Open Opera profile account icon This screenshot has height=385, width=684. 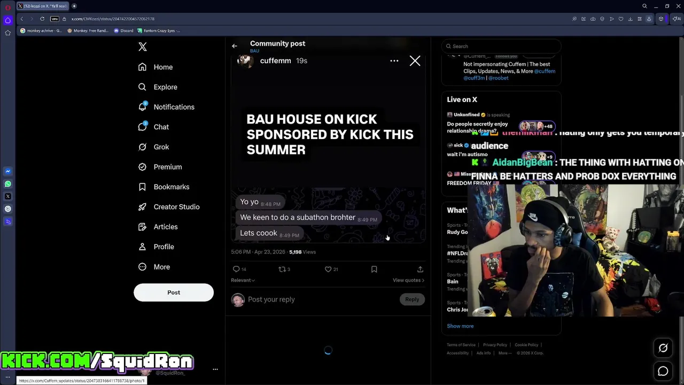(x=649, y=19)
